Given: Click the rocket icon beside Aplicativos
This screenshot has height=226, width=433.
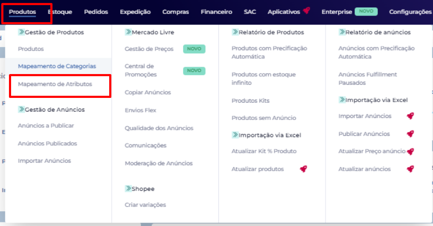Looking at the screenshot, I should [306, 11].
